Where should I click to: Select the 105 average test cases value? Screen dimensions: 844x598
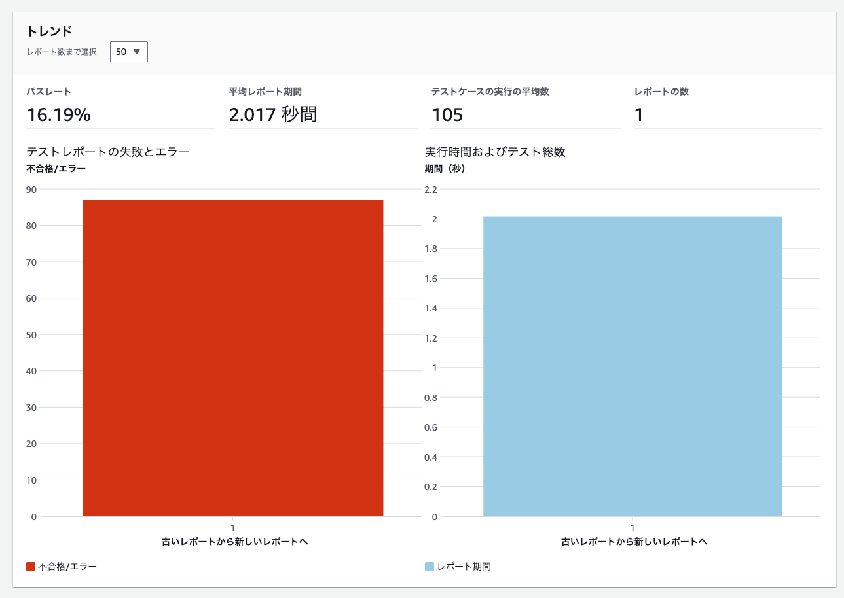(x=447, y=115)
